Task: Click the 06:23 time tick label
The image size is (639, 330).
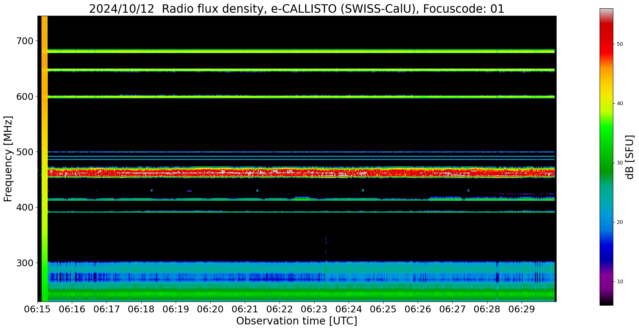Action: click(314, 309)
